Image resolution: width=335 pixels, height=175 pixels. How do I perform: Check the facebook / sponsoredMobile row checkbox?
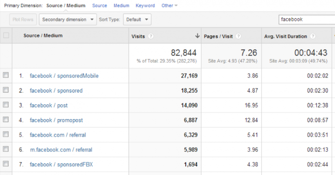point(6,75)
